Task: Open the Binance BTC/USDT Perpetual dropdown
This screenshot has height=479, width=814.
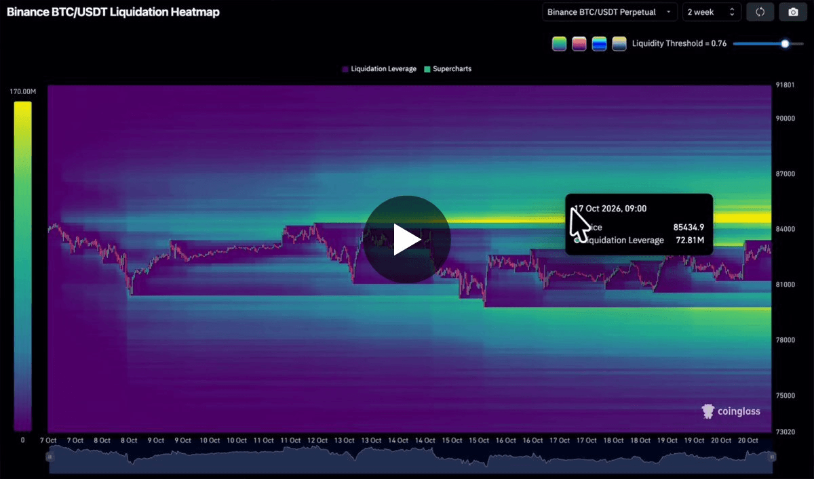Action: click(610, 12)
